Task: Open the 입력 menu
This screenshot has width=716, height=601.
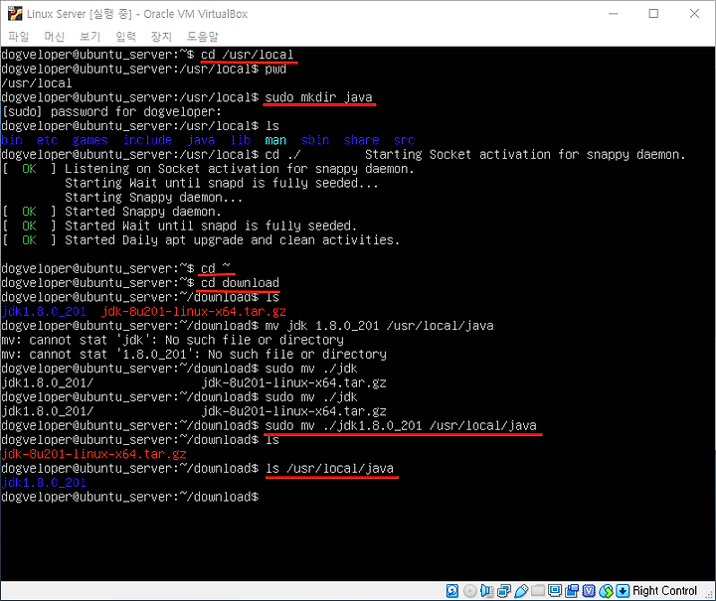Action: [x=125, y=37]
